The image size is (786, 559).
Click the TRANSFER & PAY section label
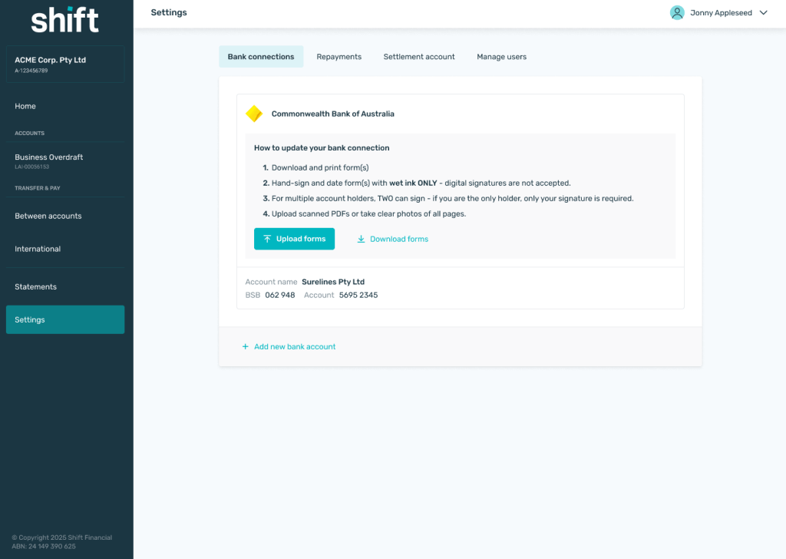(x=37, y=188)
